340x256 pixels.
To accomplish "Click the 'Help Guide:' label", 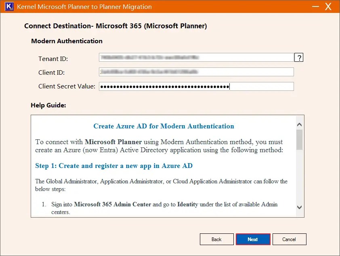I will tap(48, 105).
